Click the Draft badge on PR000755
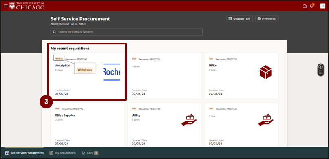The height and width of the screenshot is (159, 329). point(211,59)
